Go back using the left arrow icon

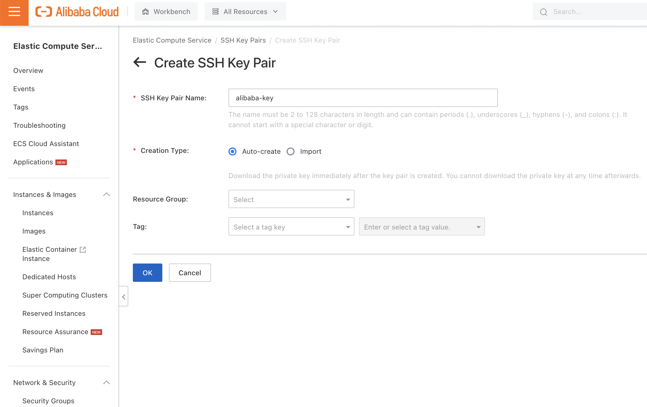[140, 62]
